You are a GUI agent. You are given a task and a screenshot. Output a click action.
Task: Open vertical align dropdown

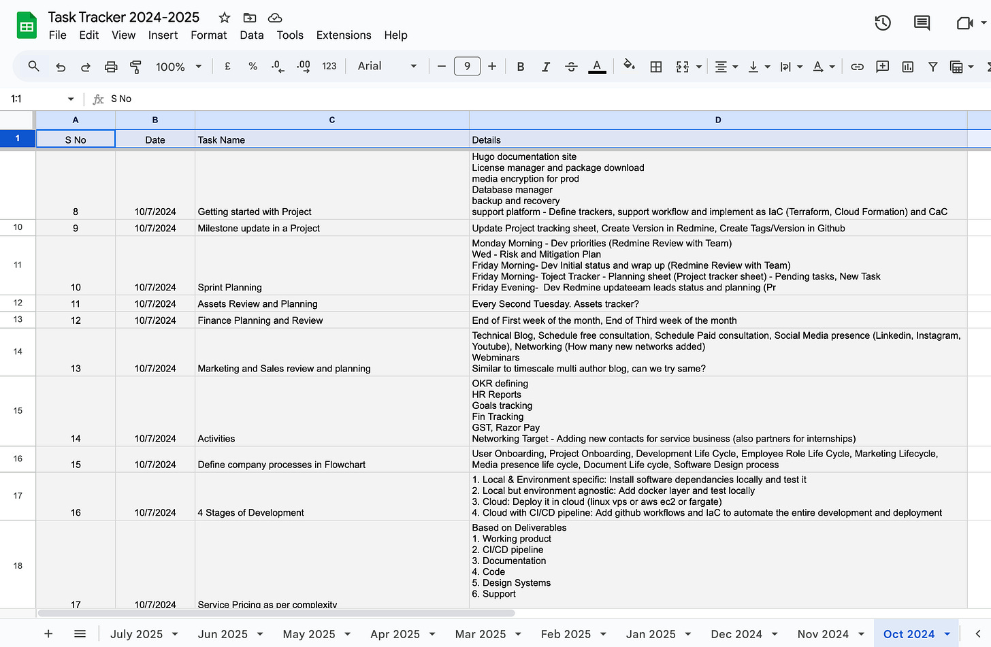pos(759,67)
